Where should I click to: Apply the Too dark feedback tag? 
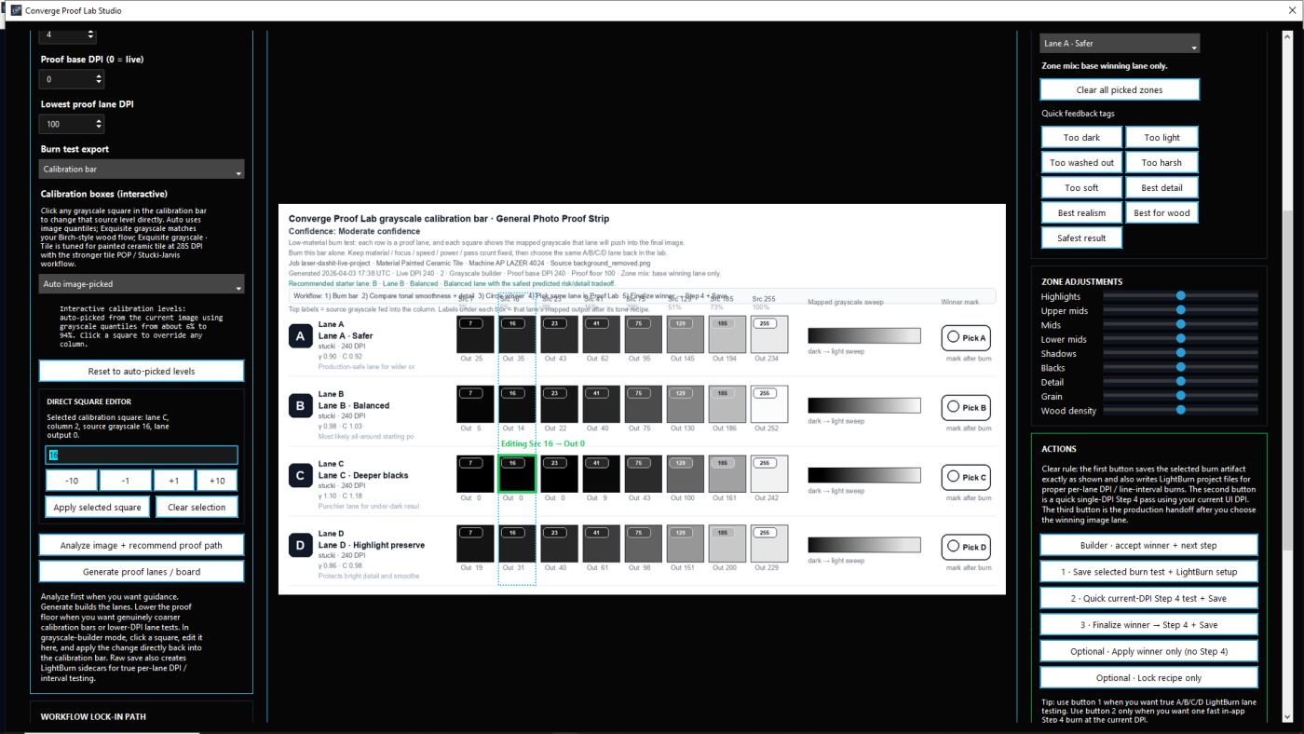pos(1081,138)
